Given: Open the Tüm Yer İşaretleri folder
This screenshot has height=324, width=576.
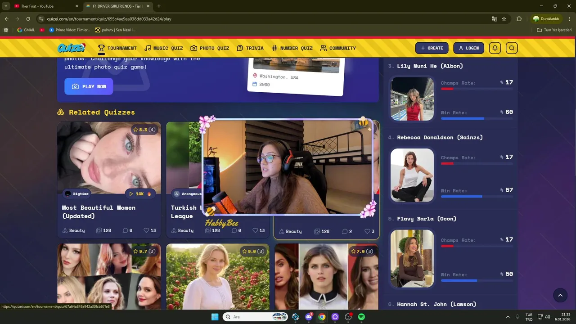Looking at the screenshot, I should click(554, 30).
